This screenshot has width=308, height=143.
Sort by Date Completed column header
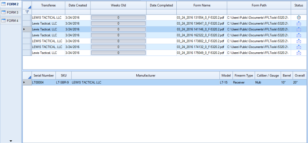pos(161,5)
